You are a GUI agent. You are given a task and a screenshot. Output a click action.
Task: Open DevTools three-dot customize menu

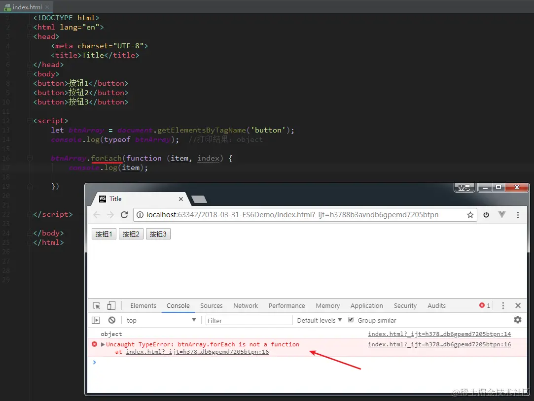(x=503, y=305)
